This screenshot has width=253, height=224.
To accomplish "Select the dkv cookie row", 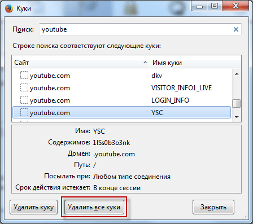I will [x=121, y=76].
